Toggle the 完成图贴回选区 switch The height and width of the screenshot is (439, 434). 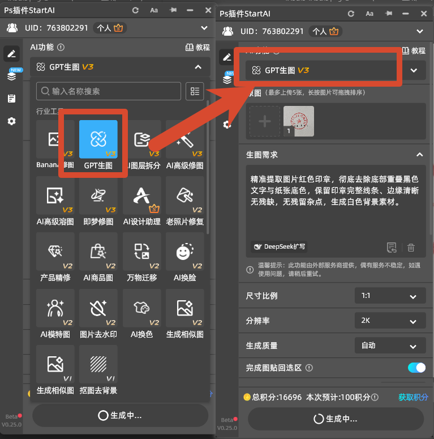coord(416,368)
